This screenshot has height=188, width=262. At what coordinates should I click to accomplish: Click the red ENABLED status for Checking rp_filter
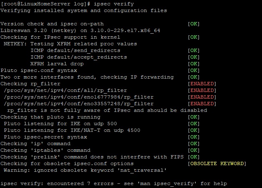tap(202, 84)
